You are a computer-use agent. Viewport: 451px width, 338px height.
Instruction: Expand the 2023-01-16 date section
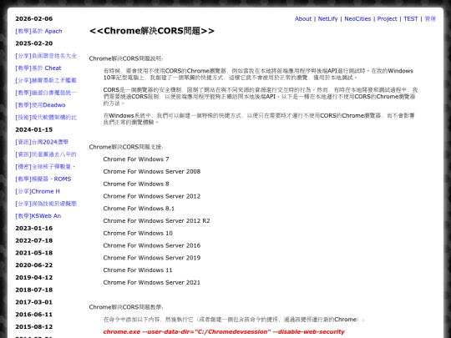point(34,228)
